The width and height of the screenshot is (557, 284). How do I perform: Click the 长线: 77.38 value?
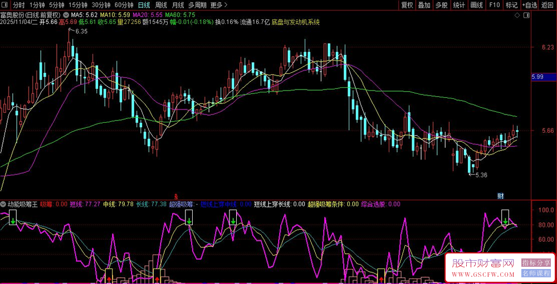click(152, 204)
